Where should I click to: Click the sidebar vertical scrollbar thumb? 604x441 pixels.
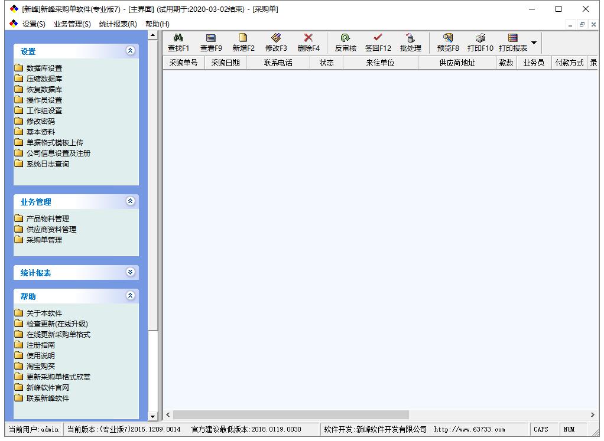(x=153, y=185)
